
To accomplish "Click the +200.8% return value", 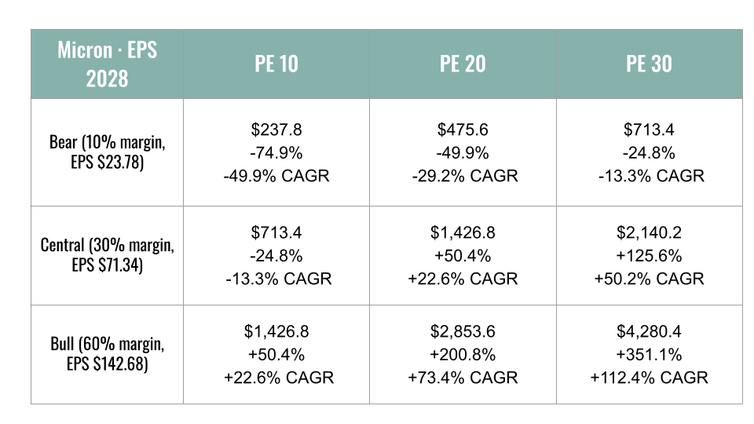I will pyautogui.click(x=463, y=355).
